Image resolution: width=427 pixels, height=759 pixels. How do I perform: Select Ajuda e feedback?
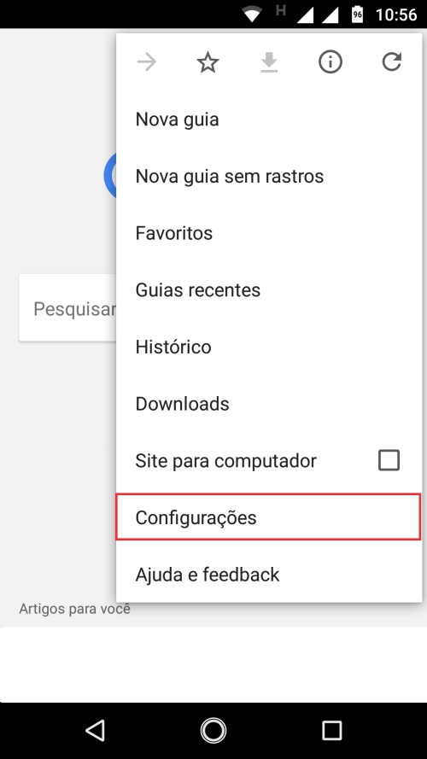coord(269,574)
